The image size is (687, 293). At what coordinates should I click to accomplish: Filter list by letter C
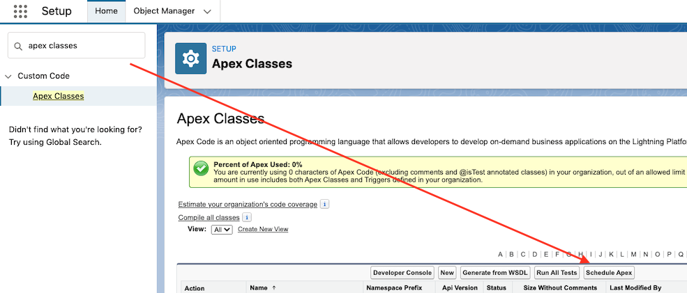point(522,254)
